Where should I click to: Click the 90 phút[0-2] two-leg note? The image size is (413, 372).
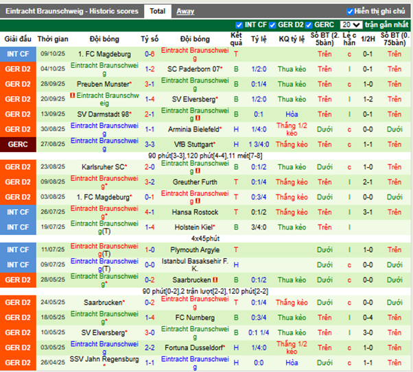[205, 291]
